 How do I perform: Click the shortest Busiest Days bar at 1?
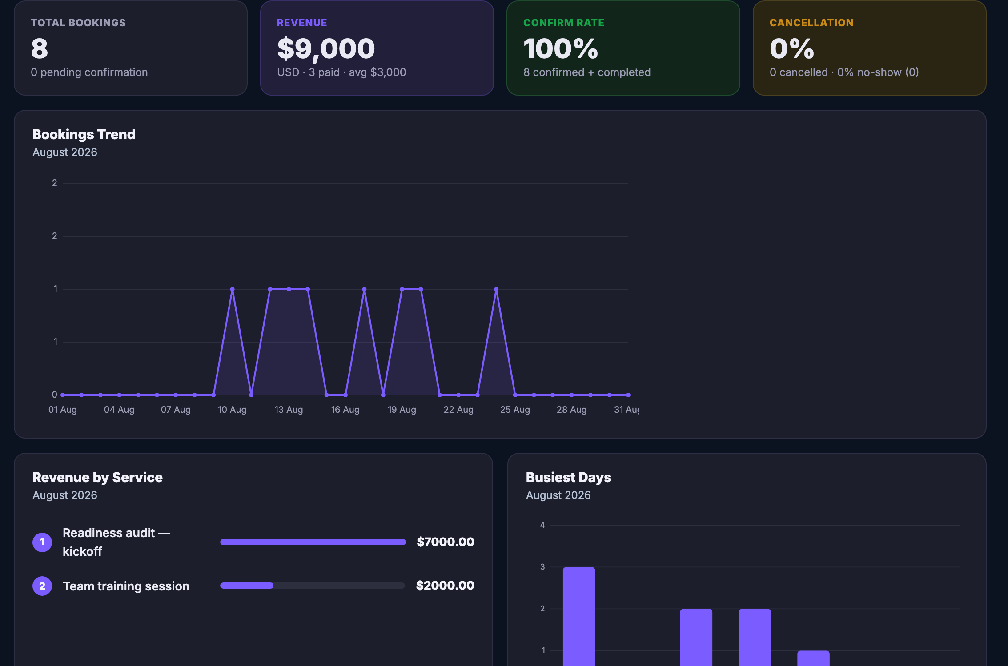pyautogui.click(x=813, y=658)
